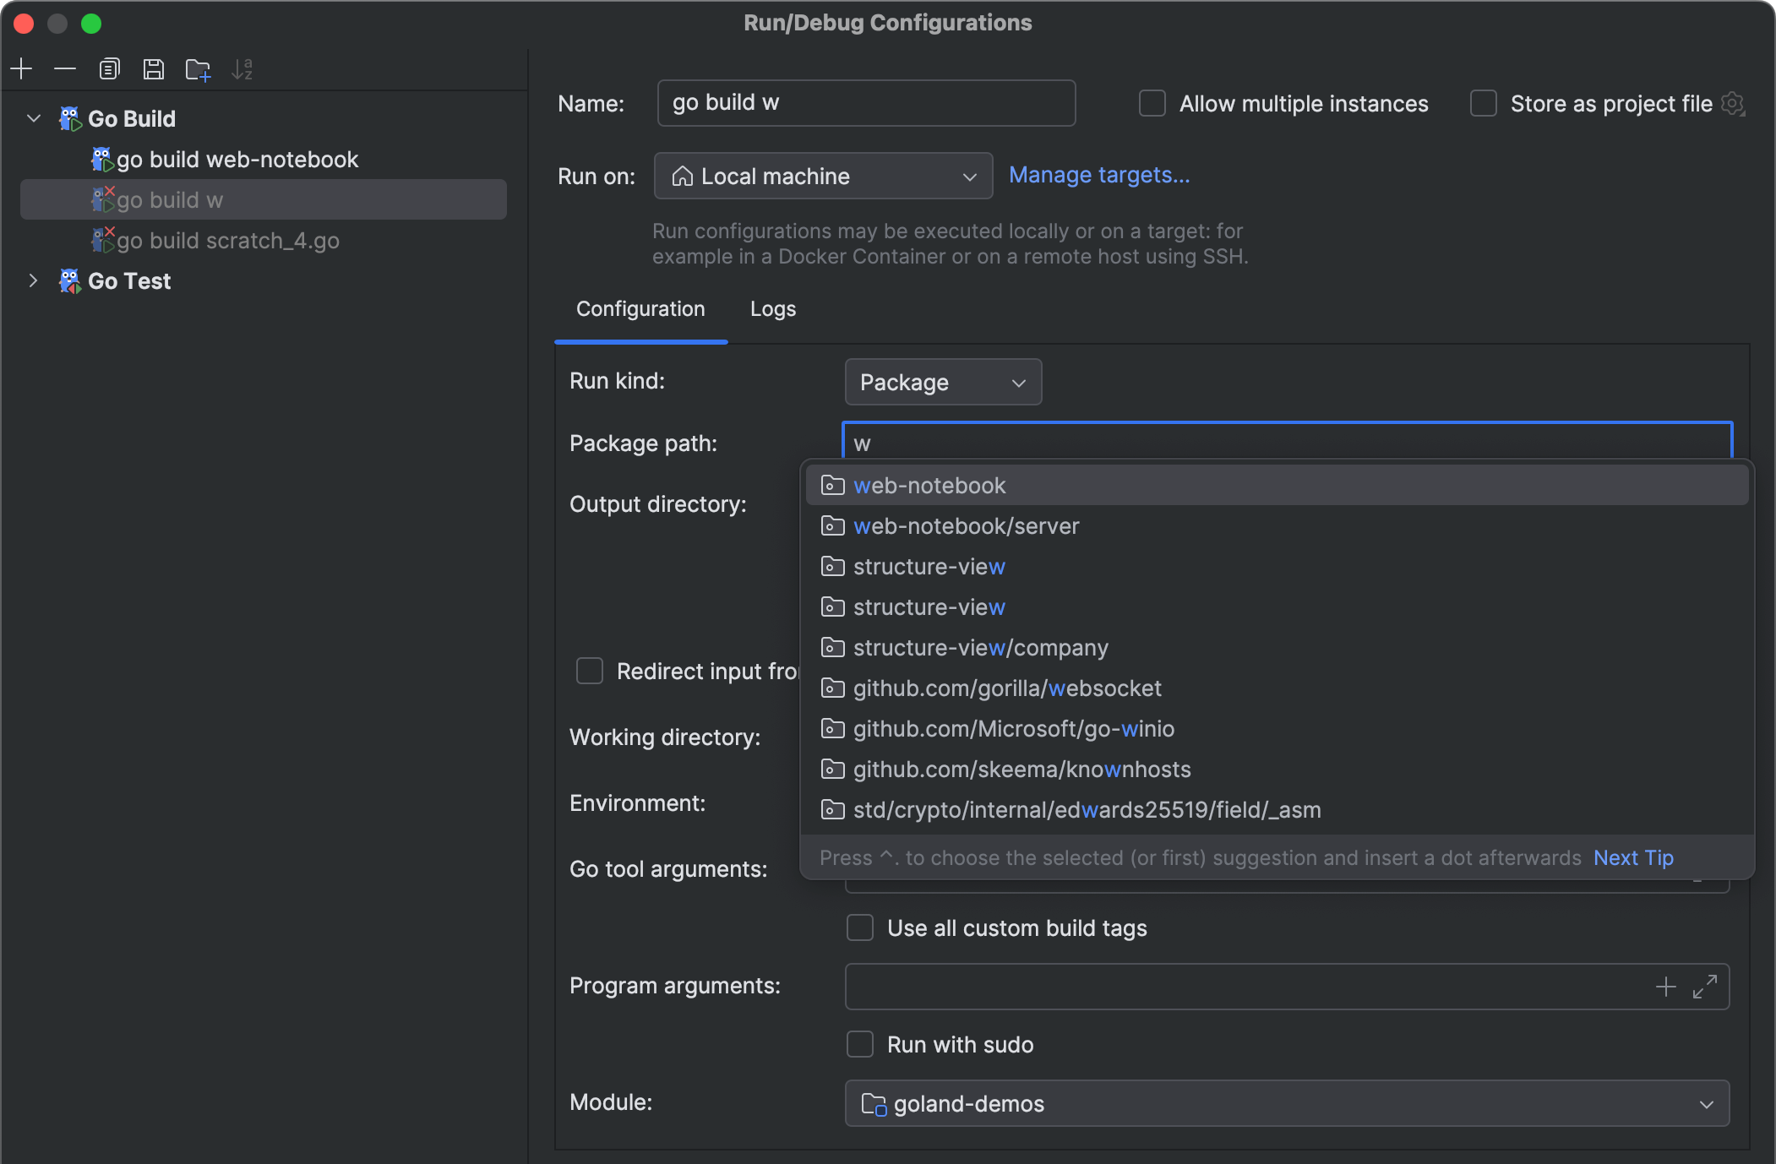Click the expand icon in Program arguments field
Screen dimensions: 1776x1164
[1704, 986]
